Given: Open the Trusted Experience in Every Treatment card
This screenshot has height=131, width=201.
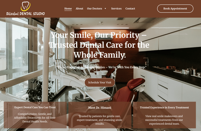Looking at the screenshot, I should click(x=164, y=115).
